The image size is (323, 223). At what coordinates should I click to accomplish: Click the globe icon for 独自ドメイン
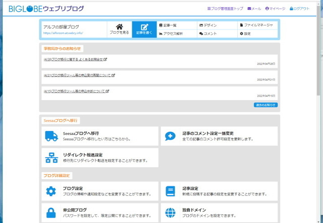click(171, 213)
